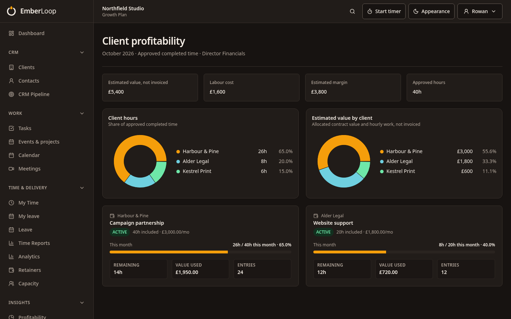
Task: Click the My leave calendar icon
Action: tap(11, 216)
